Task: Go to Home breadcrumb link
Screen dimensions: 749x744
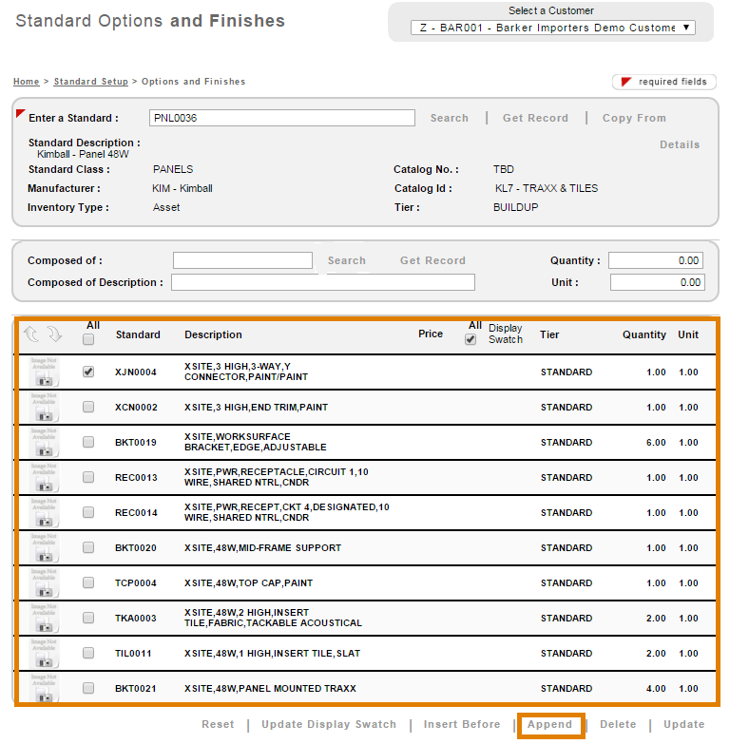Action: click(26, 82)
